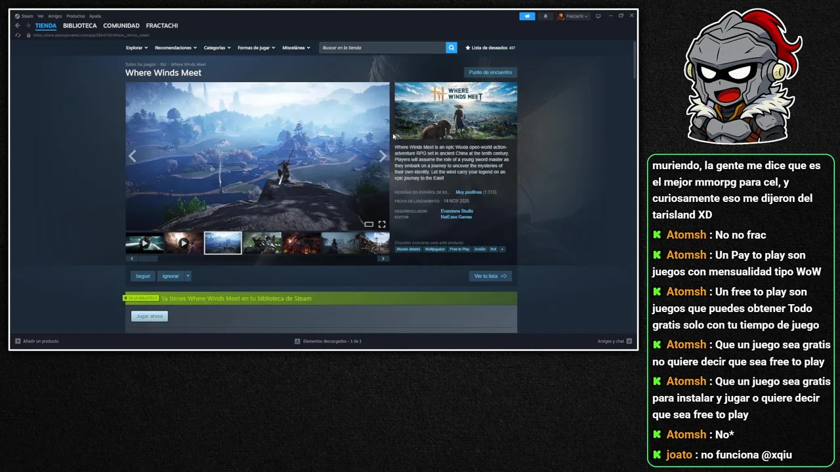Open the Ver menu
840x472 pixels.
point(41,16)
